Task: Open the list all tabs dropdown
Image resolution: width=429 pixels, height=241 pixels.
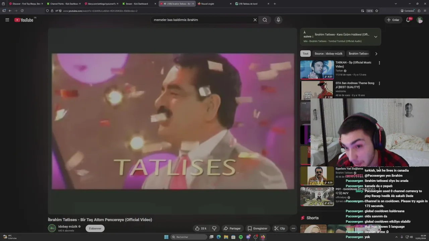Action: (x=396, y=4)
